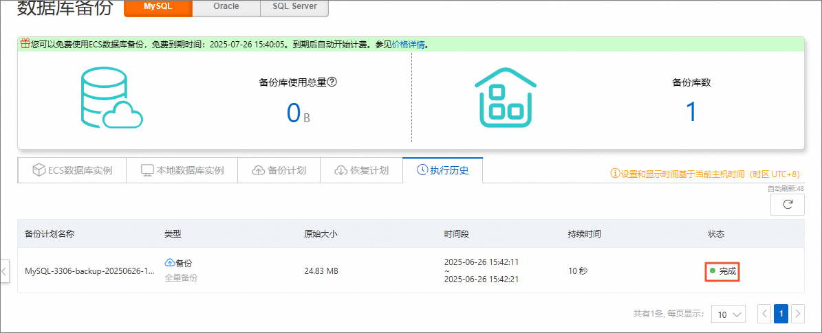Switch to the MySQL database tab
The image size is (822, 333).
pos(158,8)
